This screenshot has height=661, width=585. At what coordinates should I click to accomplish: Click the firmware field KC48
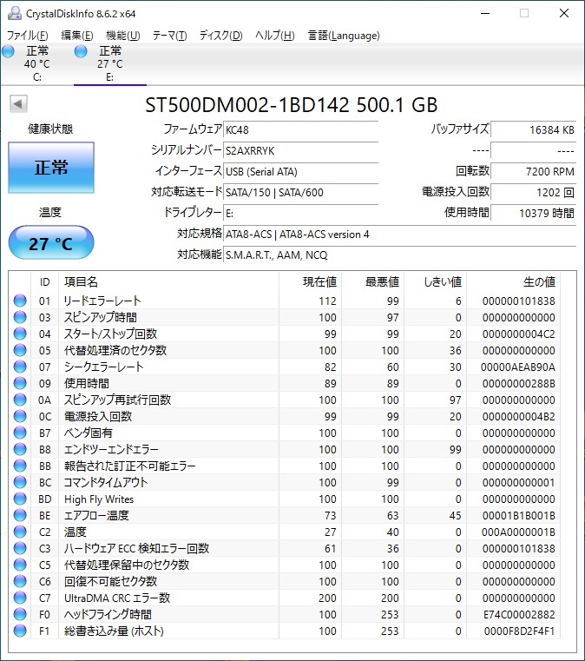300,129
